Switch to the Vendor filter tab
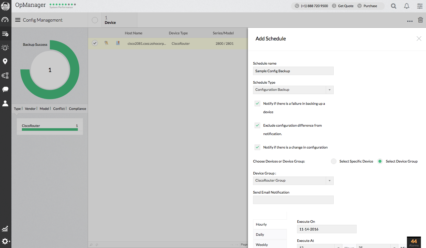The image size is (426, 248). [30, 109]
